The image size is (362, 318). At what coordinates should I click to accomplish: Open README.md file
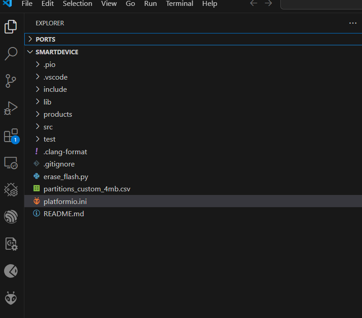click(x=193, y=214)
